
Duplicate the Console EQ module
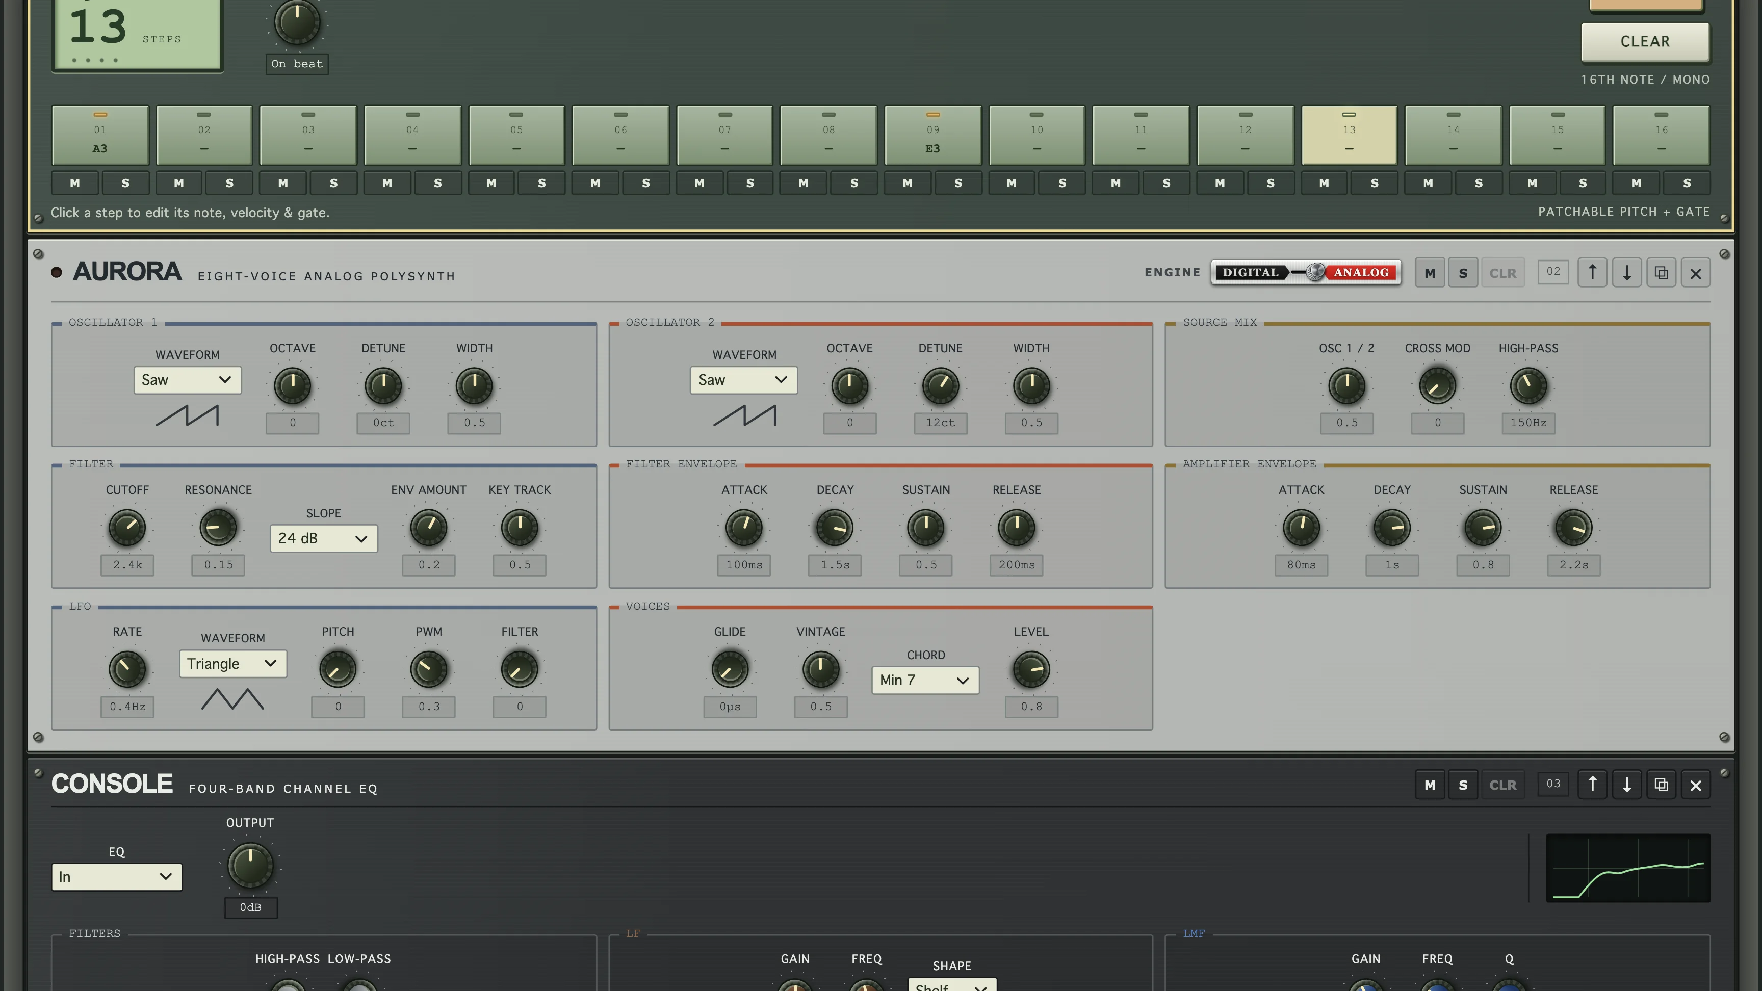point(1662,785)
